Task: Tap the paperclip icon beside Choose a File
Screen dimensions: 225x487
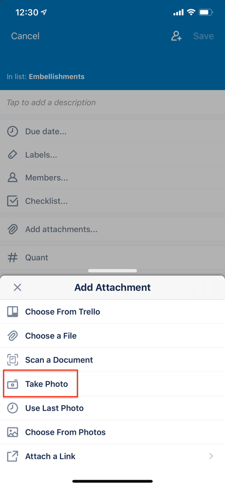Action: (x=12, y=336)
